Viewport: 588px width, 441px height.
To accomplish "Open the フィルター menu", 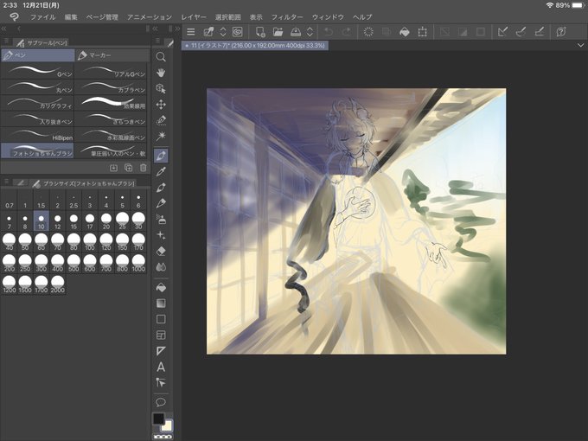I will click(x=287, y=17).
